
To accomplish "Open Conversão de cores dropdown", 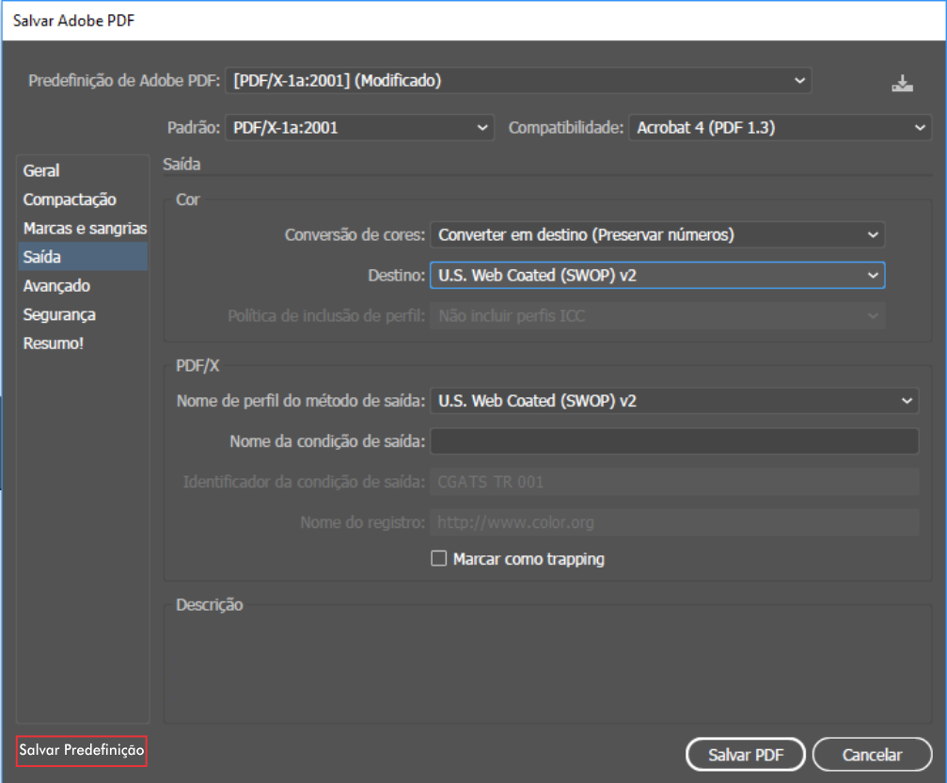I will pos(657,234).
